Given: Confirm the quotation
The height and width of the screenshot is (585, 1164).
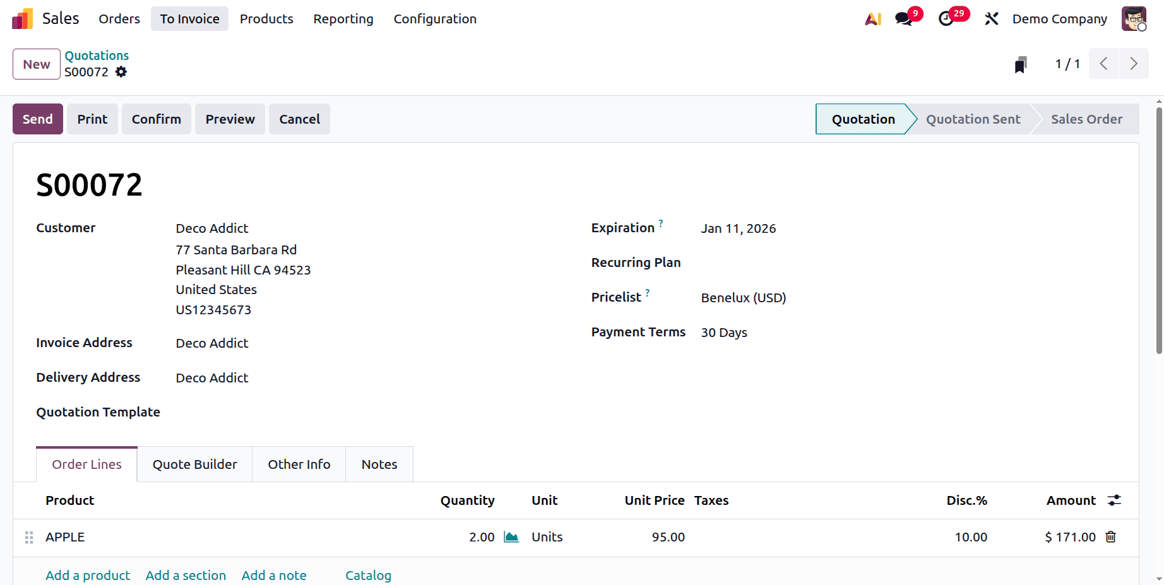Looking at the screenshot, I should [x=156, y=119].
